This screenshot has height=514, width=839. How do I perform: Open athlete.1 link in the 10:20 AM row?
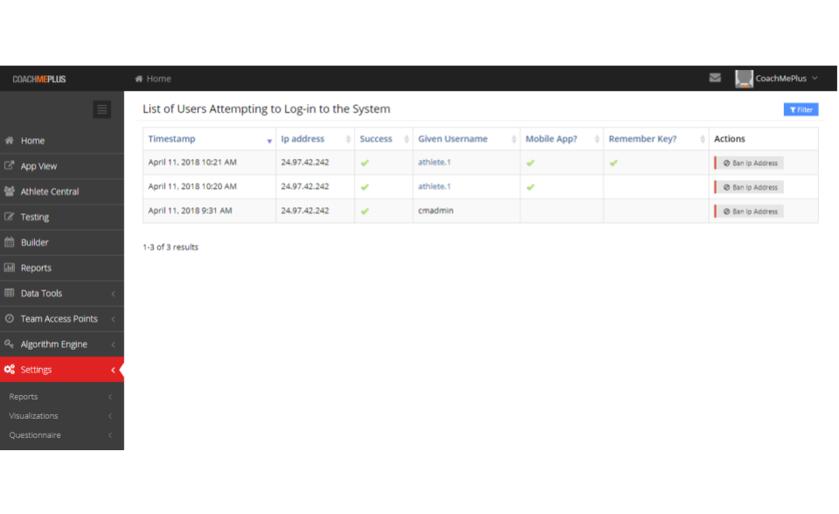point(434,186)
